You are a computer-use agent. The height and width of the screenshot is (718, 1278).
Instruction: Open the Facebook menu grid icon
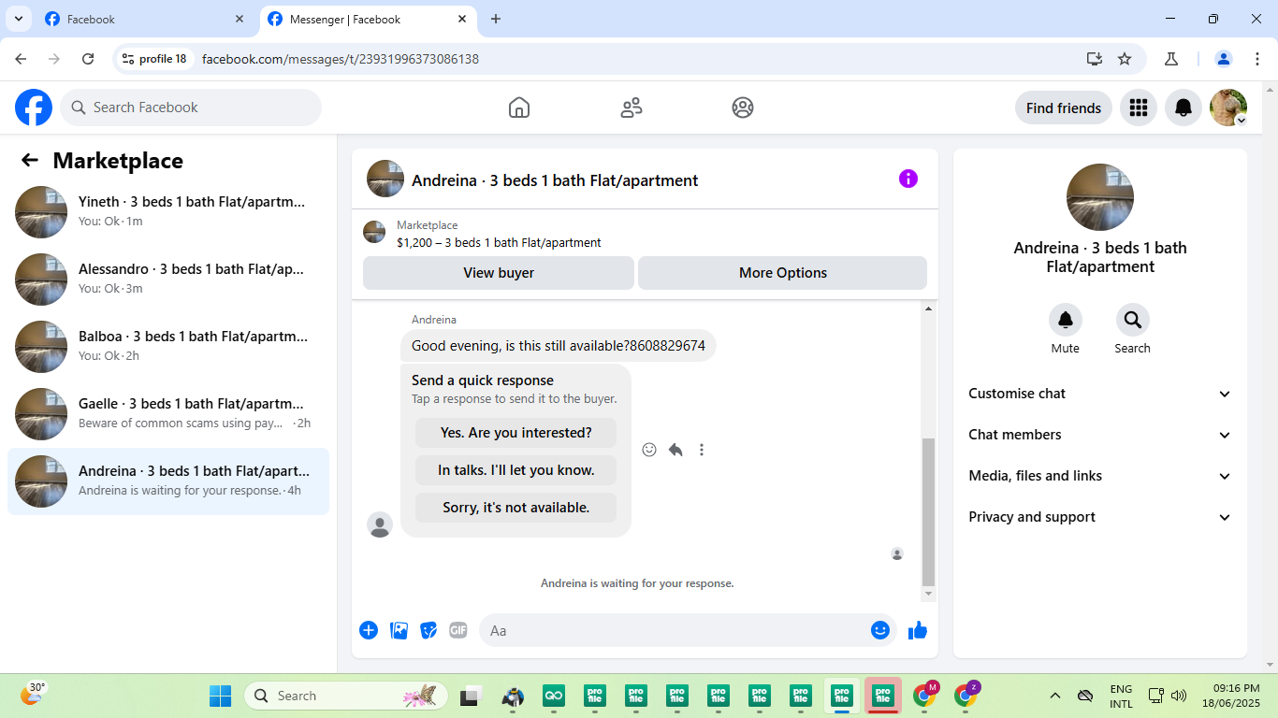pyautogui.click(x=1139, y=108)
